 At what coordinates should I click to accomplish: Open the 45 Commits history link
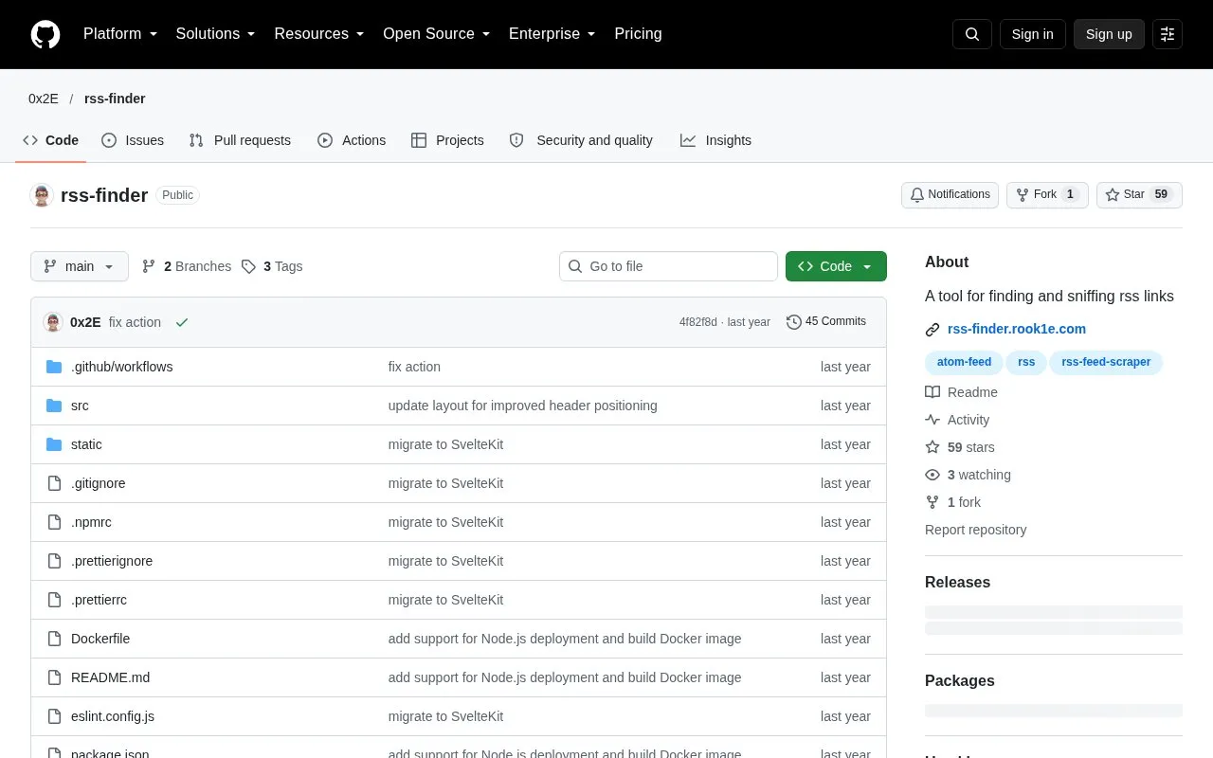[x=826, y=322]
